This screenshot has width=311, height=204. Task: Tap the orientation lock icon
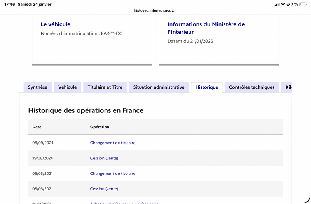point(288,4)
